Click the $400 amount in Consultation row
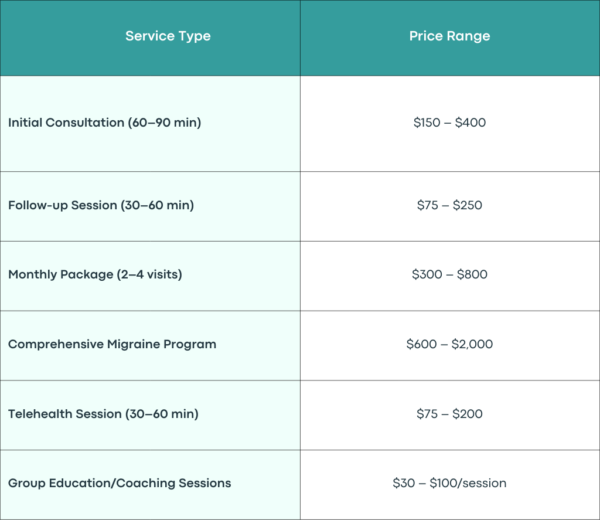This screenshot has width=600, height=520. click(x=471, y=123)
